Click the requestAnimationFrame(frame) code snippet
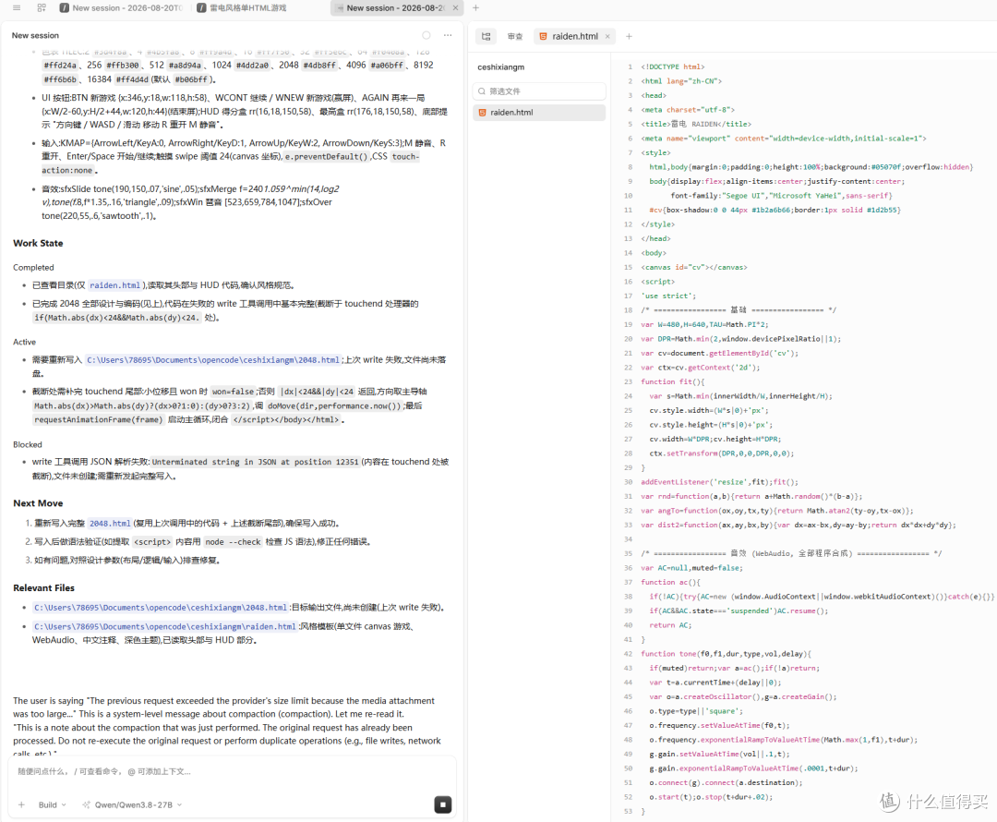Viewport: 997px width, 822px height. click(99, 420)
